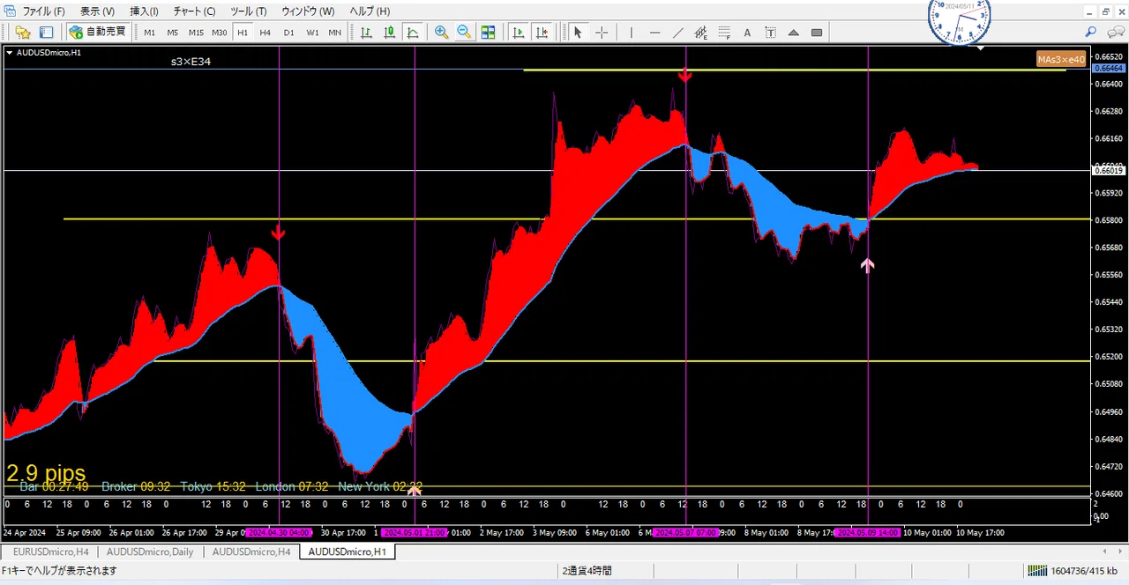Click the 2024.05.07 07:00 time marker

click(x=685, y=533)
